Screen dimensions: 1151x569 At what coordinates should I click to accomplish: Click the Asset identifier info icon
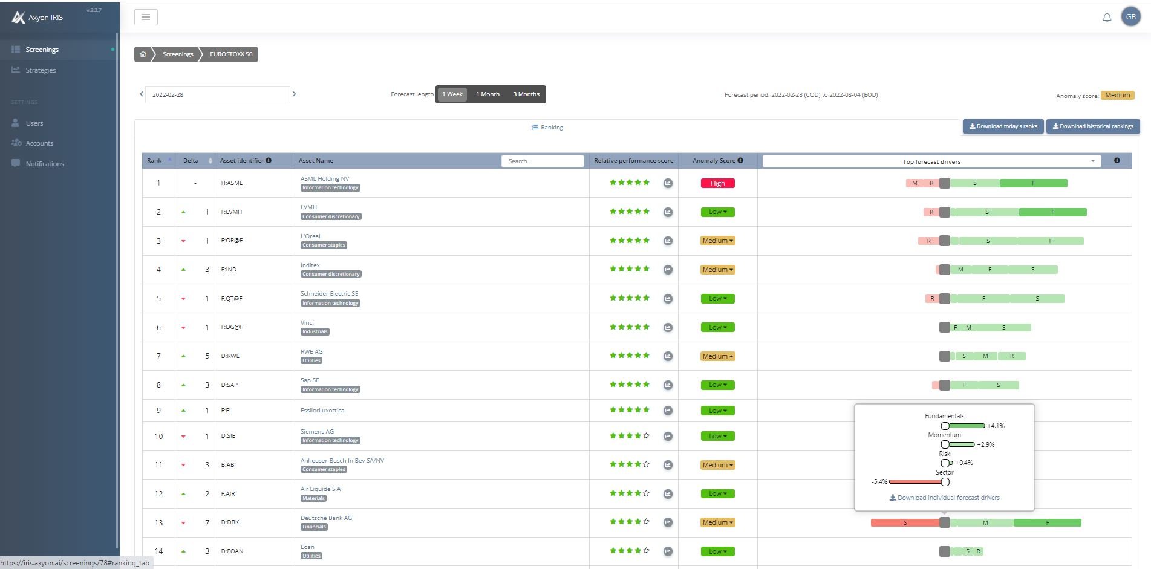pos(269,161)
